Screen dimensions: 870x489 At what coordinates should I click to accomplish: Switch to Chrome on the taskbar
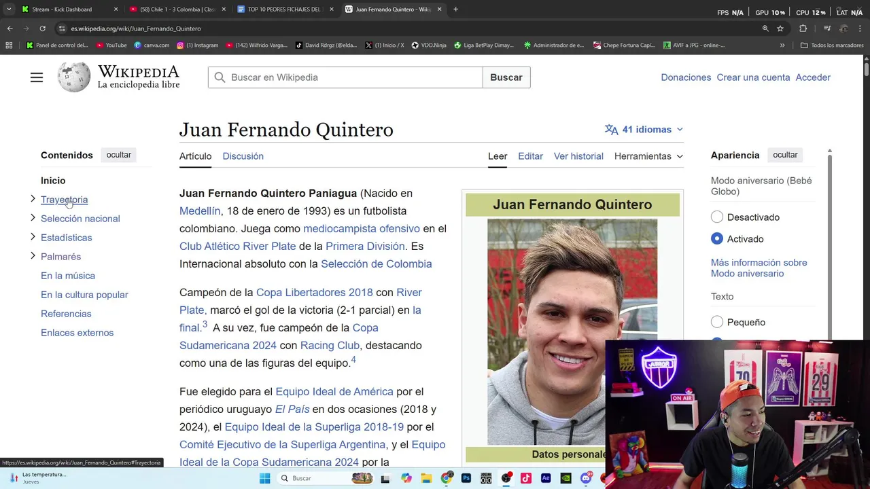click(x=447, y=478)
